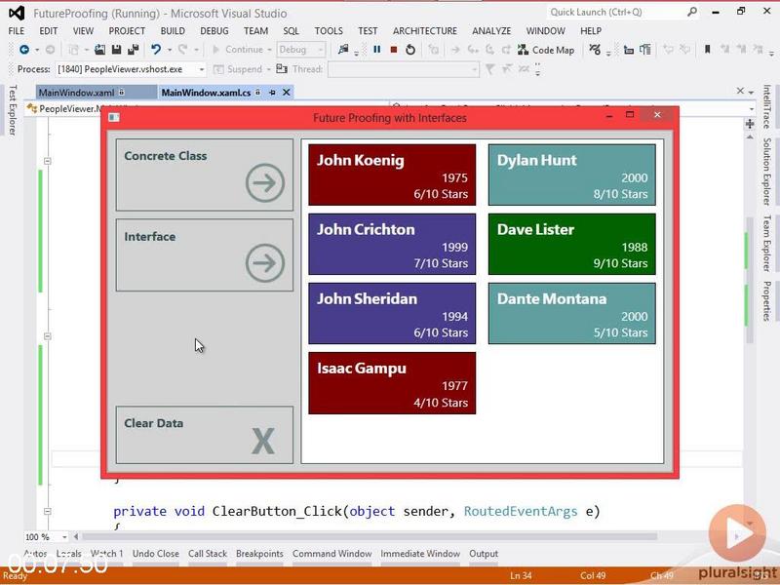Image resolution: width=780 pixels, height=585 pixels.
Task: Click the Undo arrow icon
Action: click(x=156, y=50)
